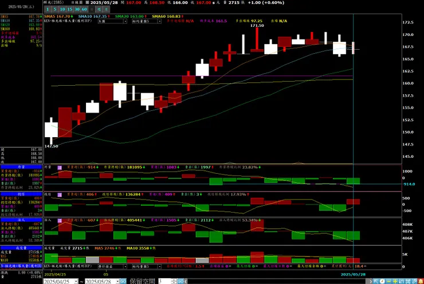The height and width of the screenshot is (284, 424).
Task: Select highlighted KEN strategy row in left sidebar
Action: 21,266
